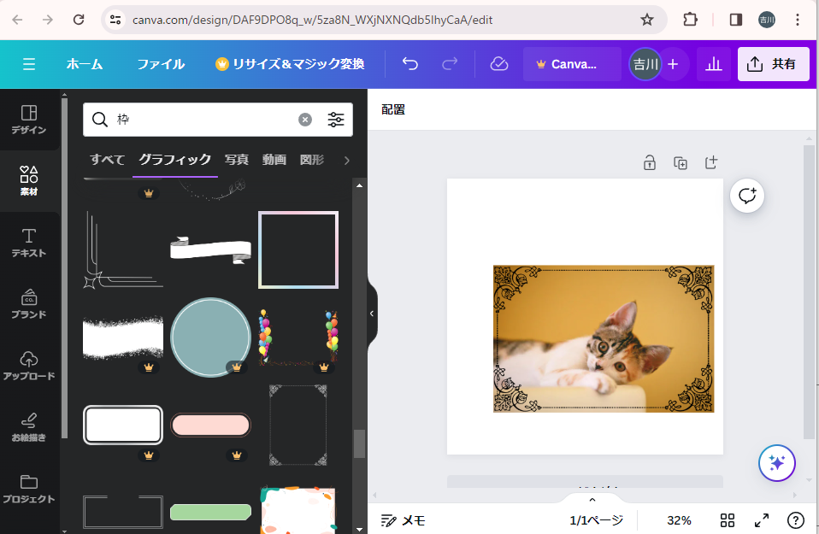Screen dimensions: 819x534
Task: Open the メモ notes button
Action: [x=404, y=520]
